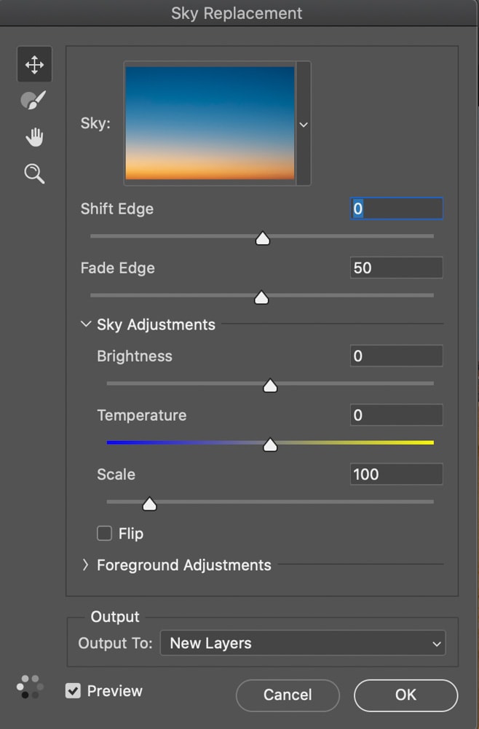Select the Hand tool
479x729 pixels.
34,137
